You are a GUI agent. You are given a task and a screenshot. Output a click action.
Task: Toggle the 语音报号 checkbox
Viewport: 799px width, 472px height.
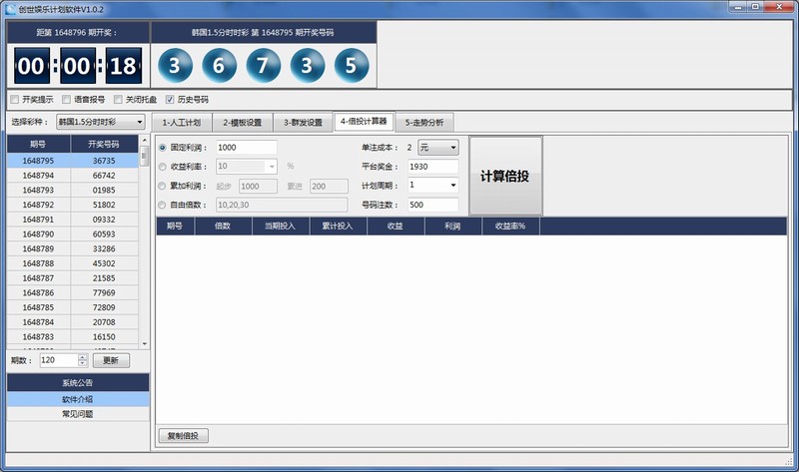point(66,100)
